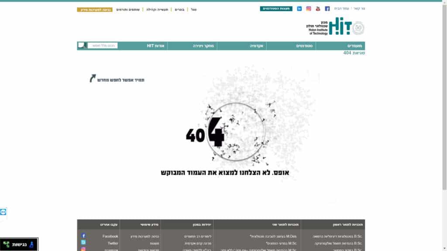
Task: Click the בוגרים link in top bar
Action: 179,10
